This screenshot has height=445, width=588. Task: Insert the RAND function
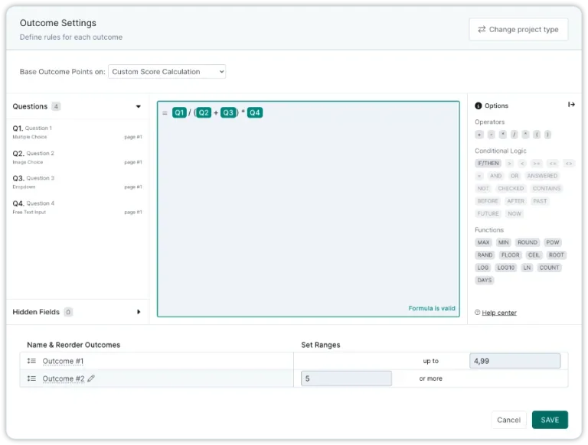tap(485, 255)
